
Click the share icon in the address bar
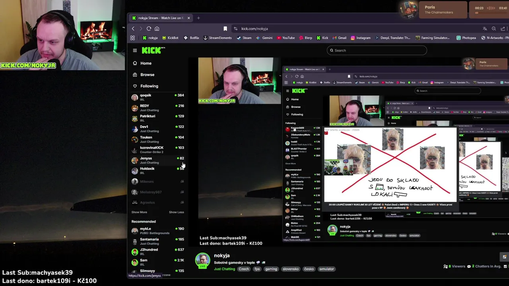[x=503, y=29]
